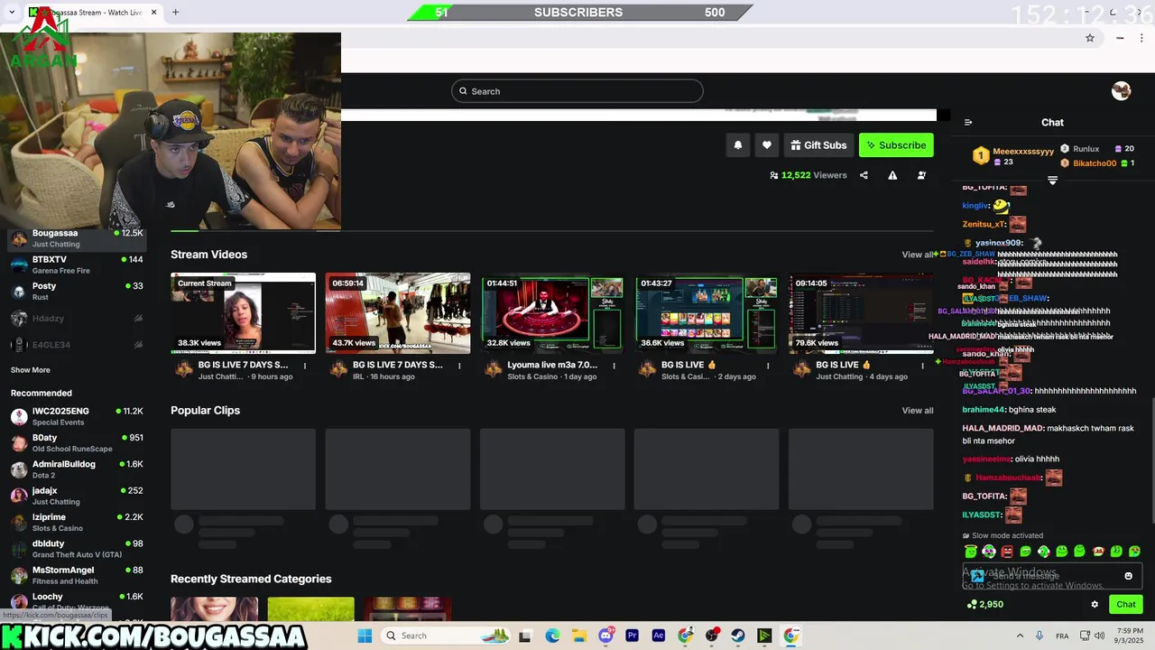Select IWC2025ENG recommended channel
This screenshot has width=1155, height=650.
coord(77,416)
